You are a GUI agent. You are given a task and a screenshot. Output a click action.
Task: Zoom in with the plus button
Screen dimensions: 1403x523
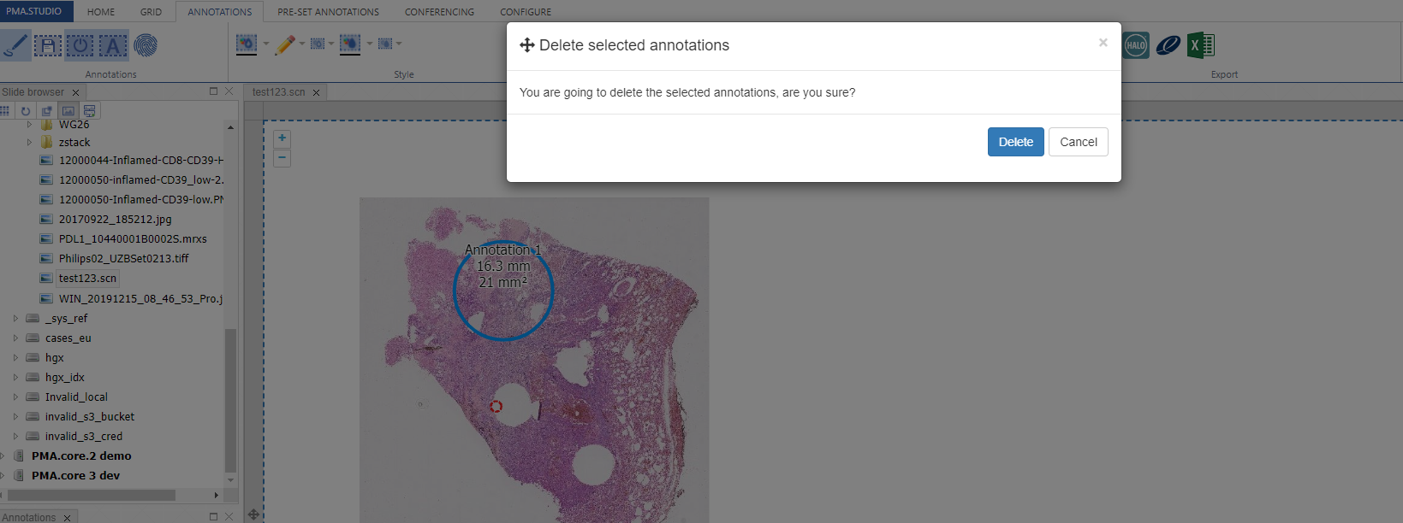[282, 138]
